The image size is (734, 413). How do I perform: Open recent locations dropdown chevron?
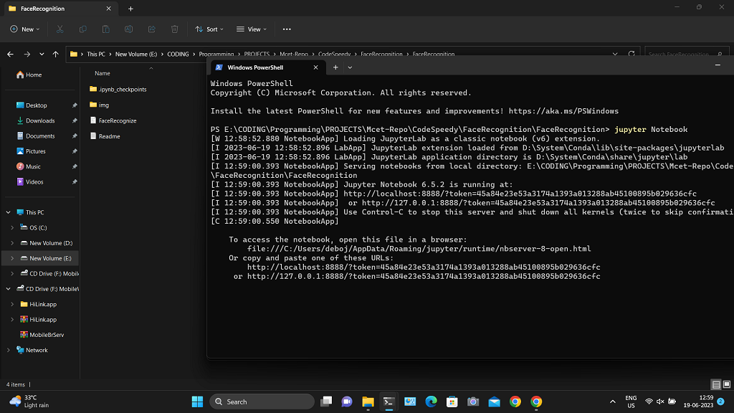click(42, 54)
